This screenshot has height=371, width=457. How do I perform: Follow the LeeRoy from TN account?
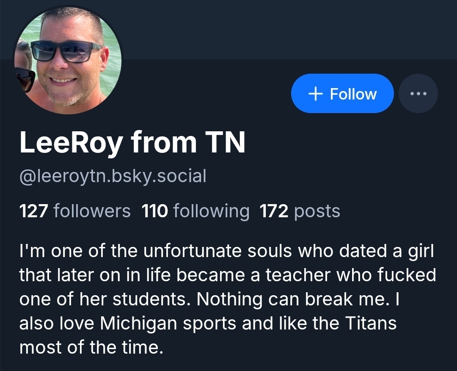pyautogui.click(x=342, y=94)
